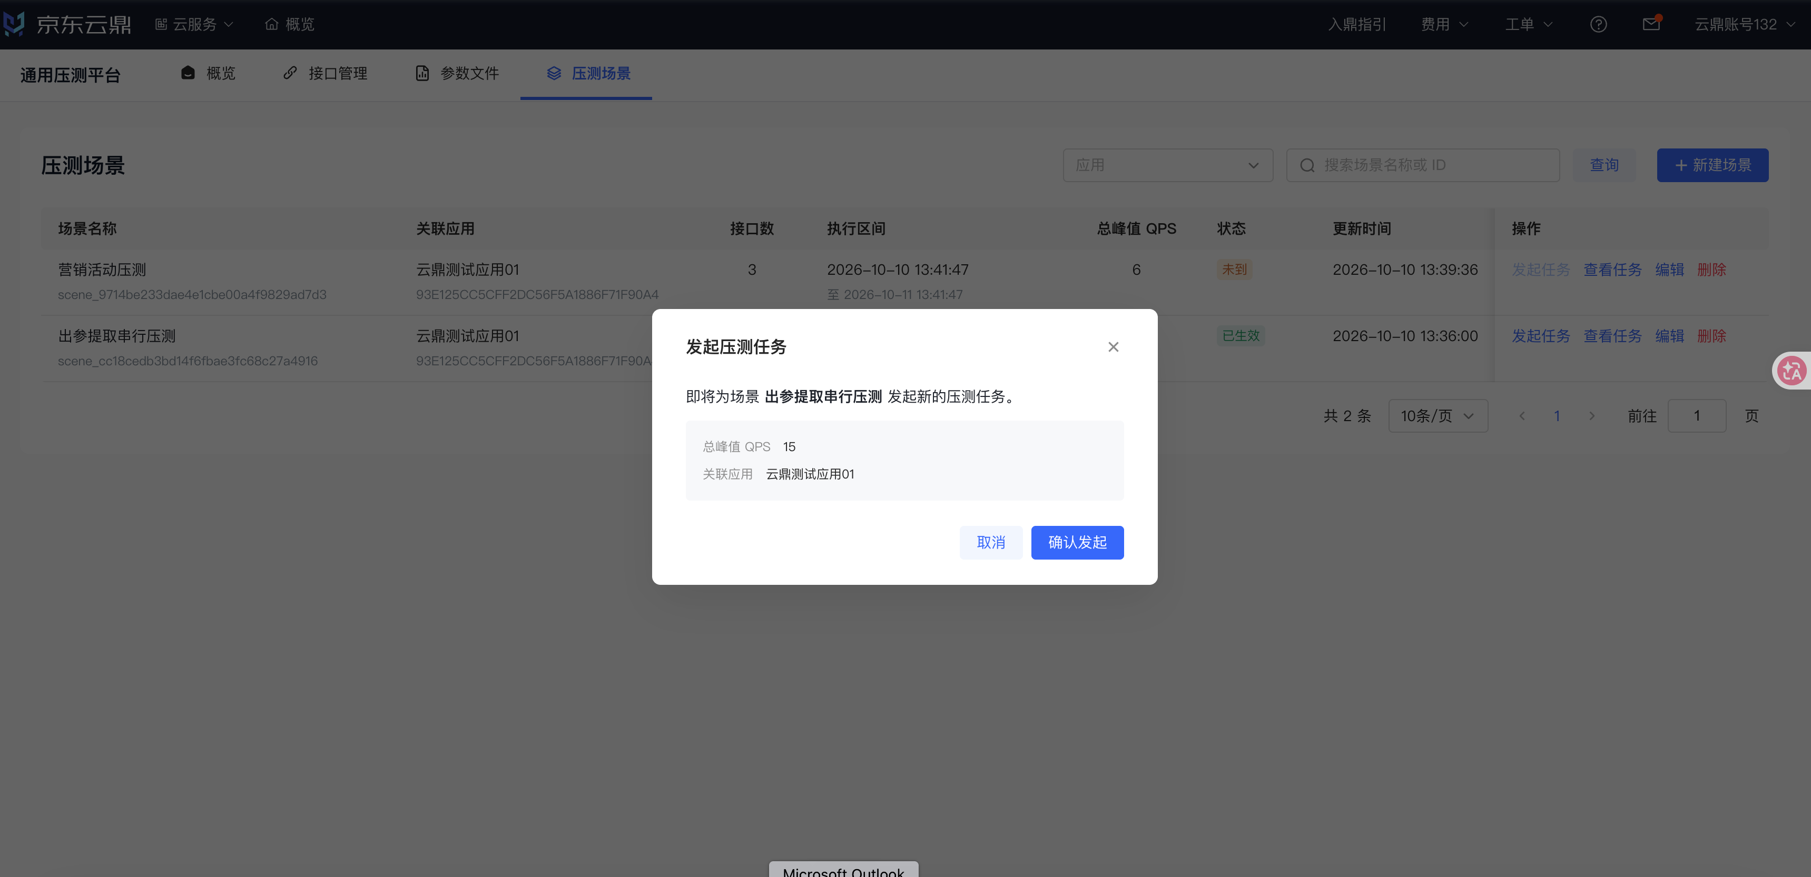The image size is (1811, 877).
Task: Click update time 2026-10-10 13:39:36
Action: (1405, 269)
